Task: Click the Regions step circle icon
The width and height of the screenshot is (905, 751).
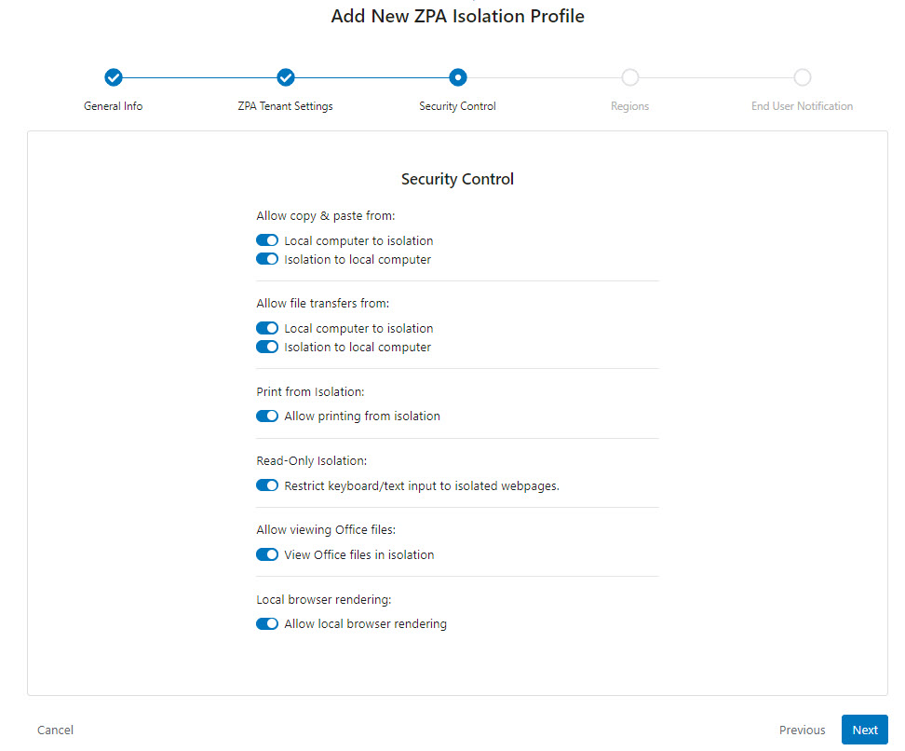Action: point(629,77)
